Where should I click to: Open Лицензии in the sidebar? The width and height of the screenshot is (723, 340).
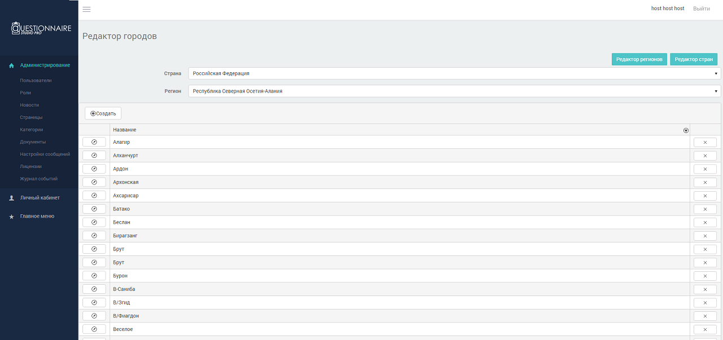[x=31, y=166]
